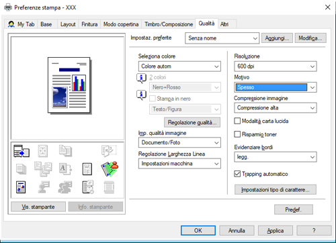Click the greyed letter A page icon

coord(65,168)
